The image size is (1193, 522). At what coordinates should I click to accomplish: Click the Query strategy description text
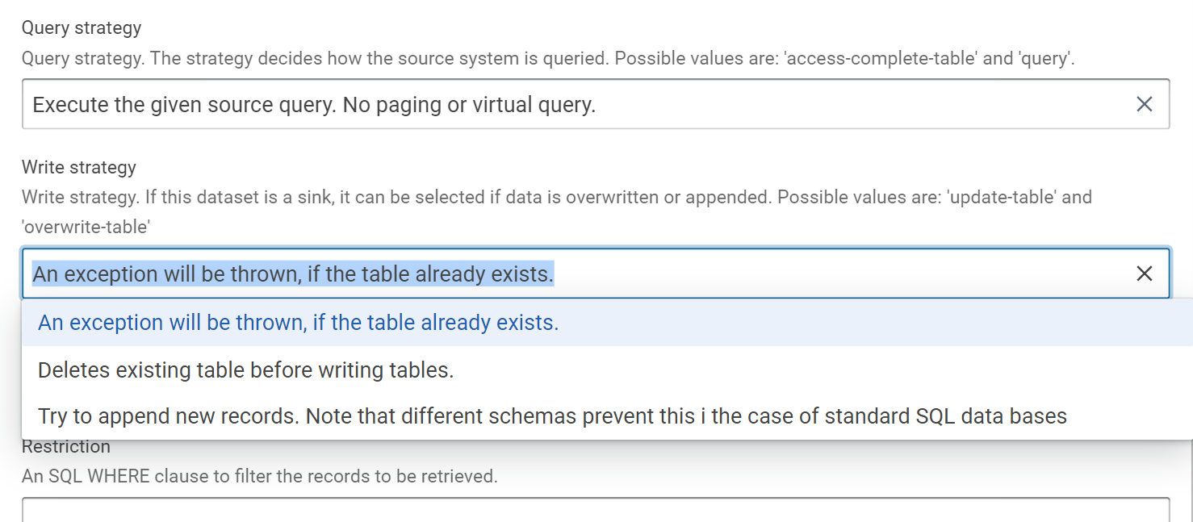(x=547, y=58)
